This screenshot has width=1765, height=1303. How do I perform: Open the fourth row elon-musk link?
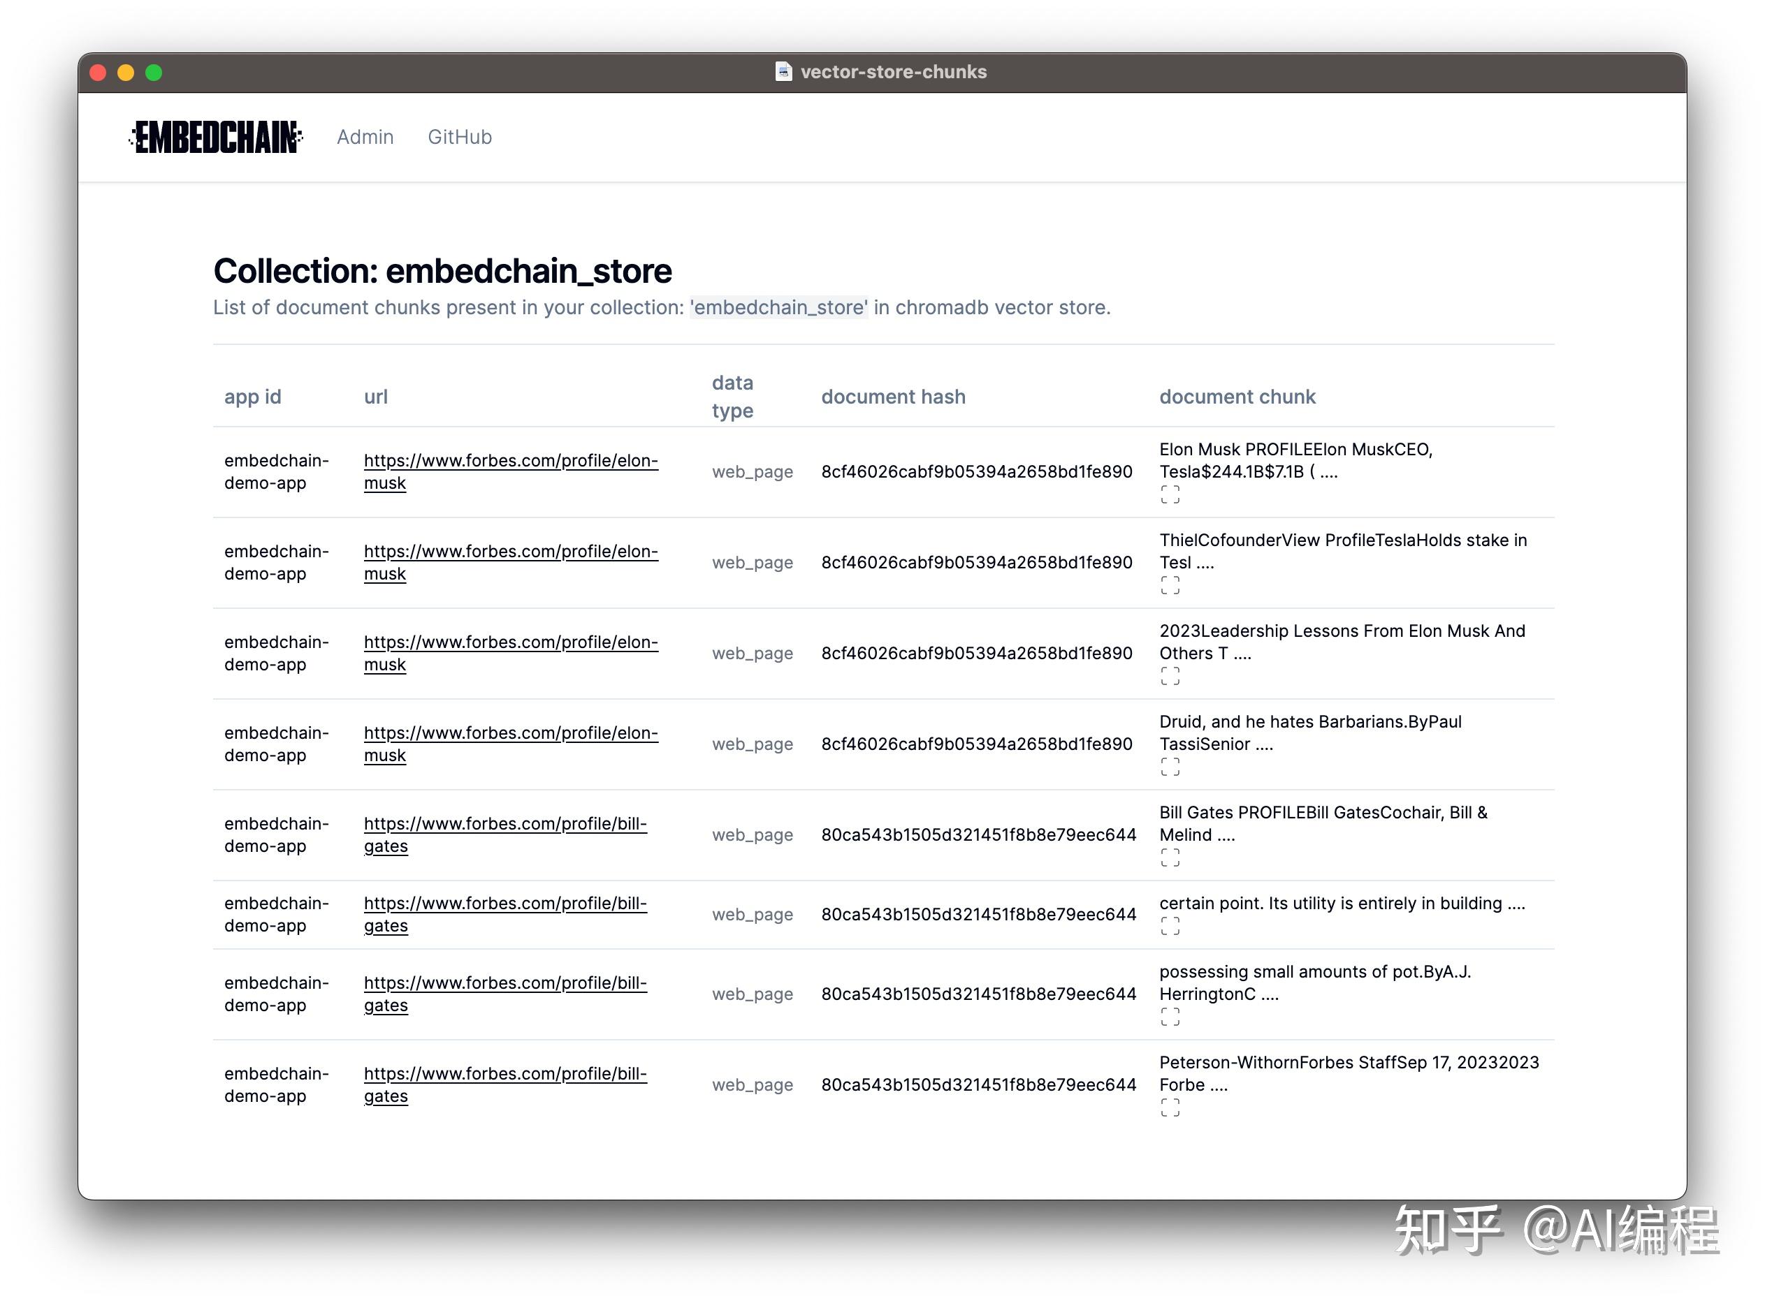510,733
